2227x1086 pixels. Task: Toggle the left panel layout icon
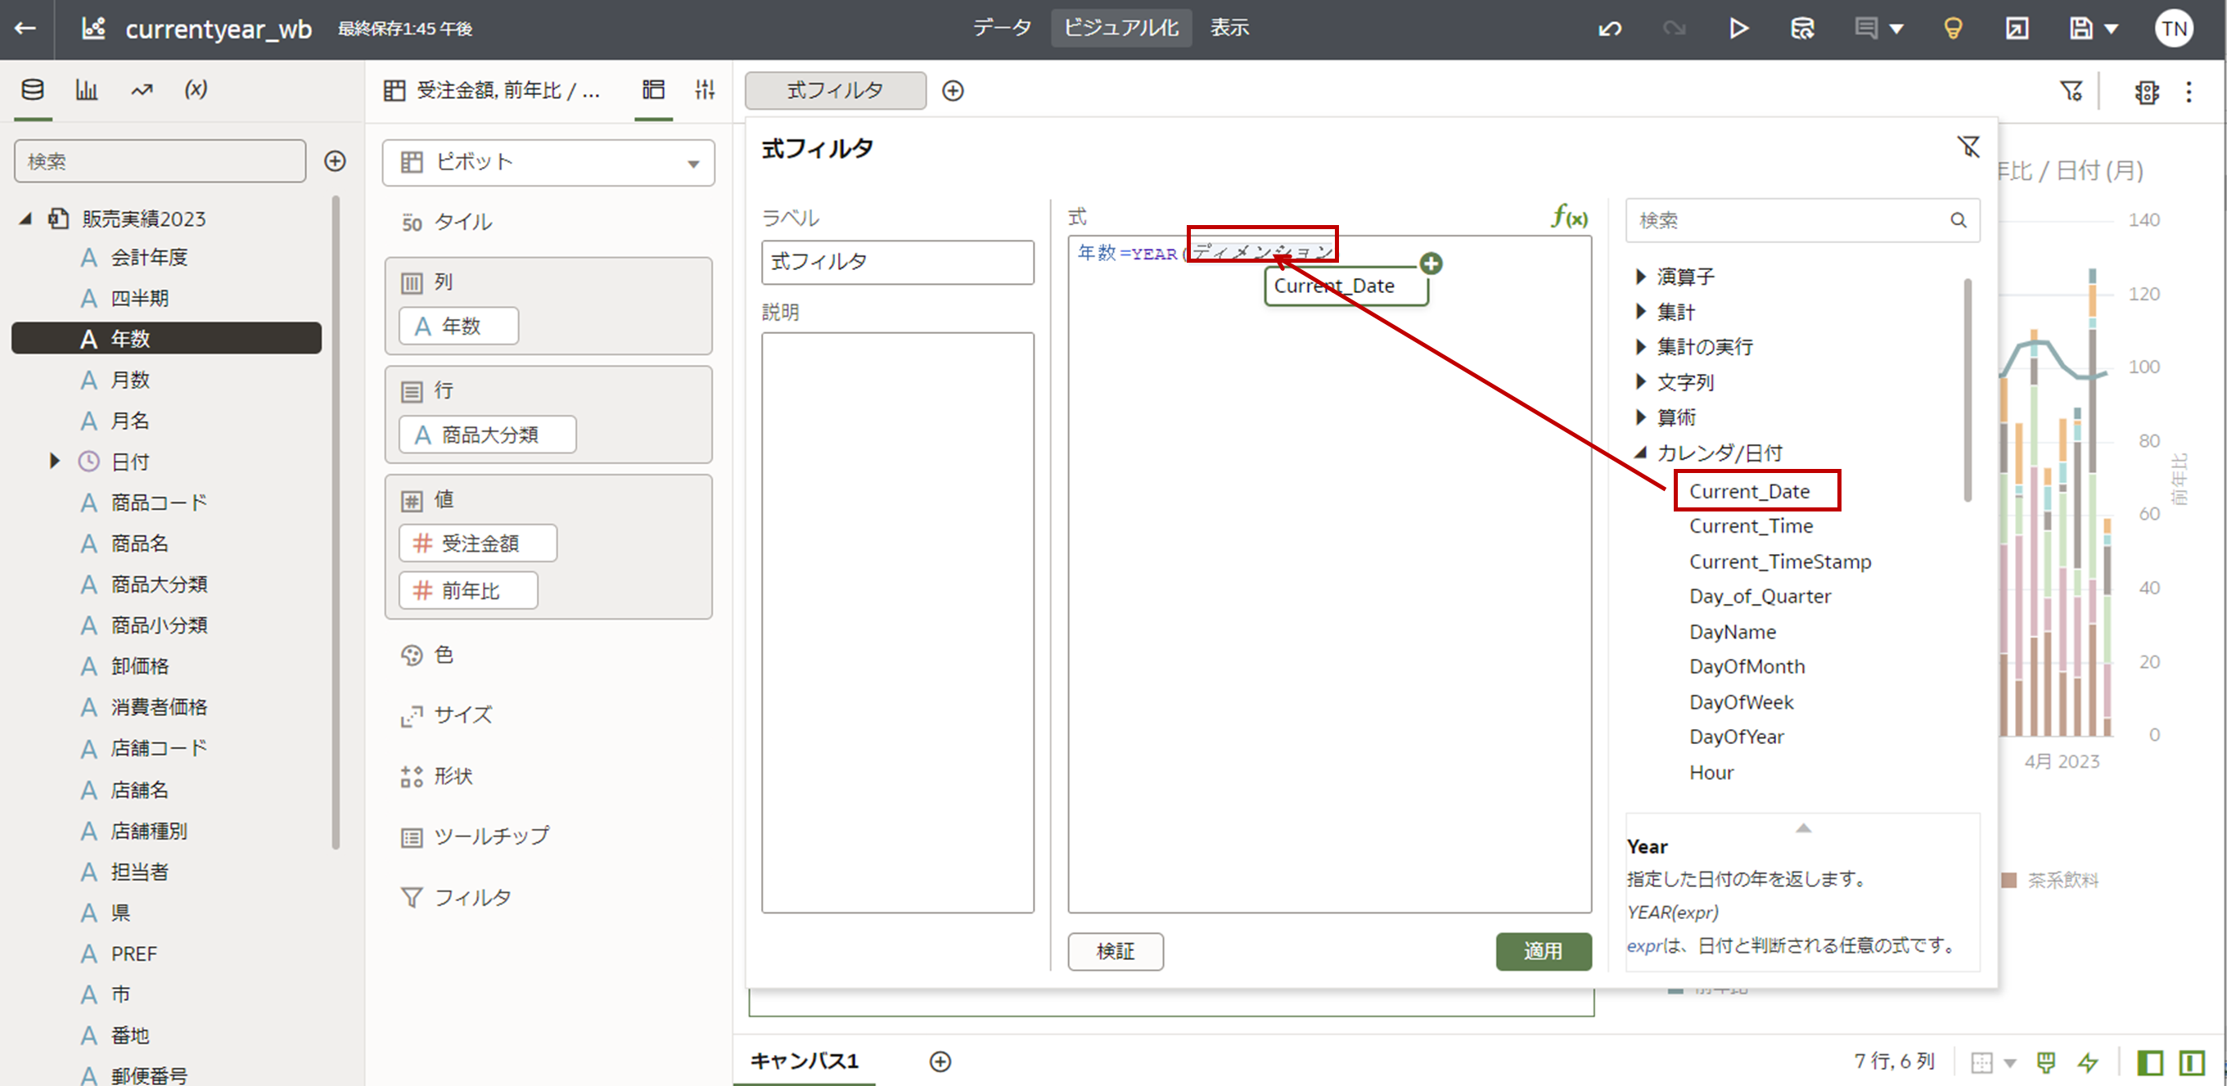pyautogui.click(x=2150, y=1061)
